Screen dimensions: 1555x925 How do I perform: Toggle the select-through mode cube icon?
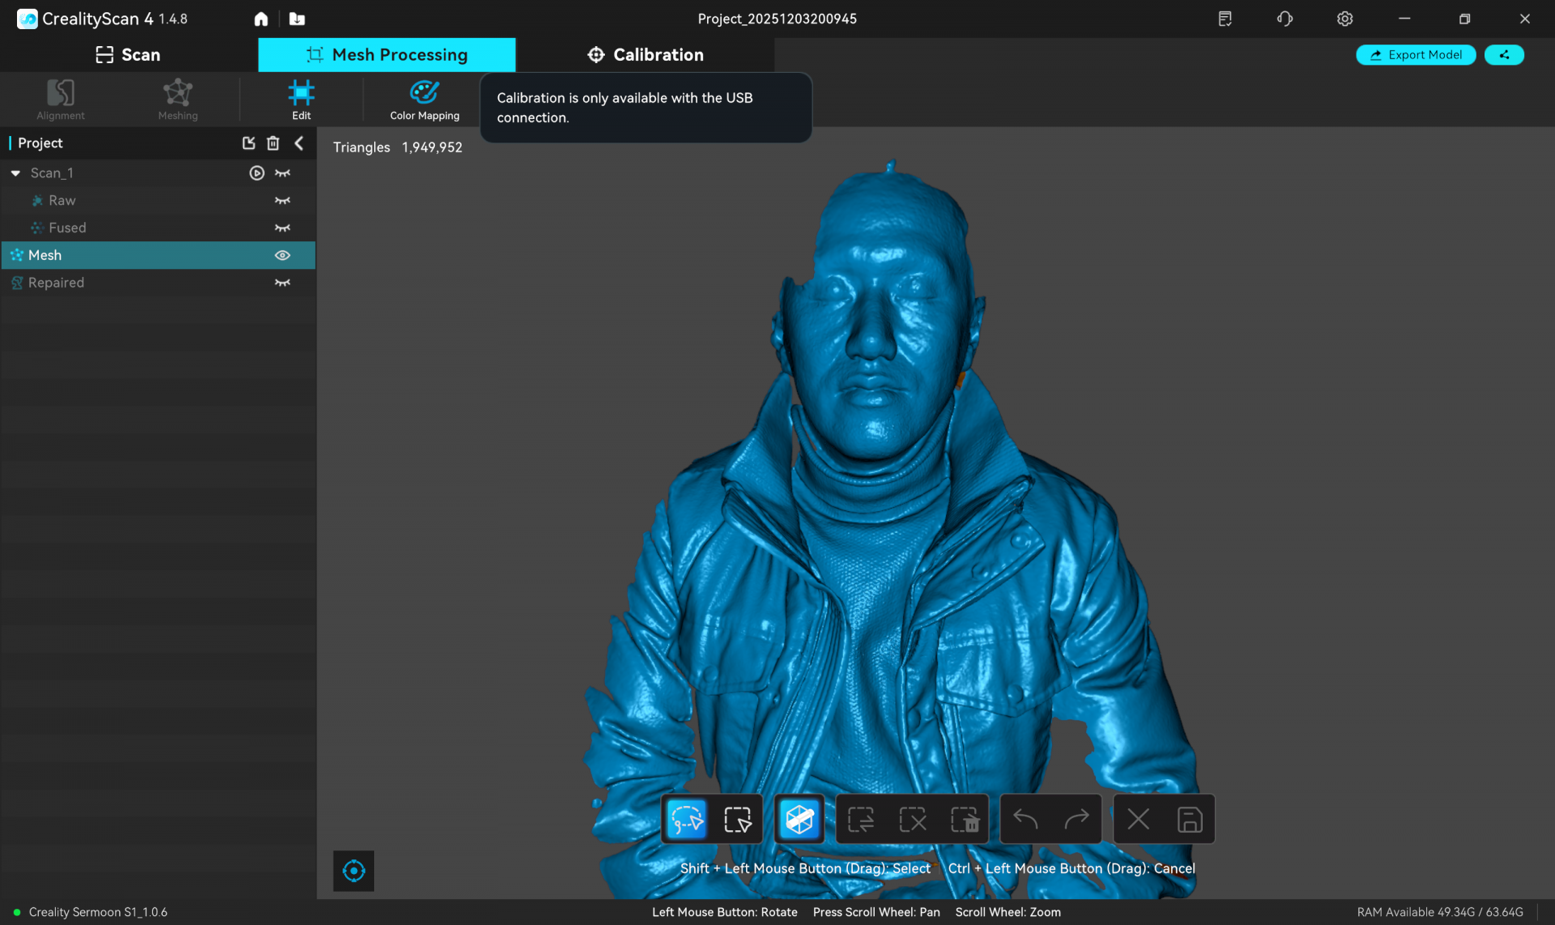[x=799, y=820]
